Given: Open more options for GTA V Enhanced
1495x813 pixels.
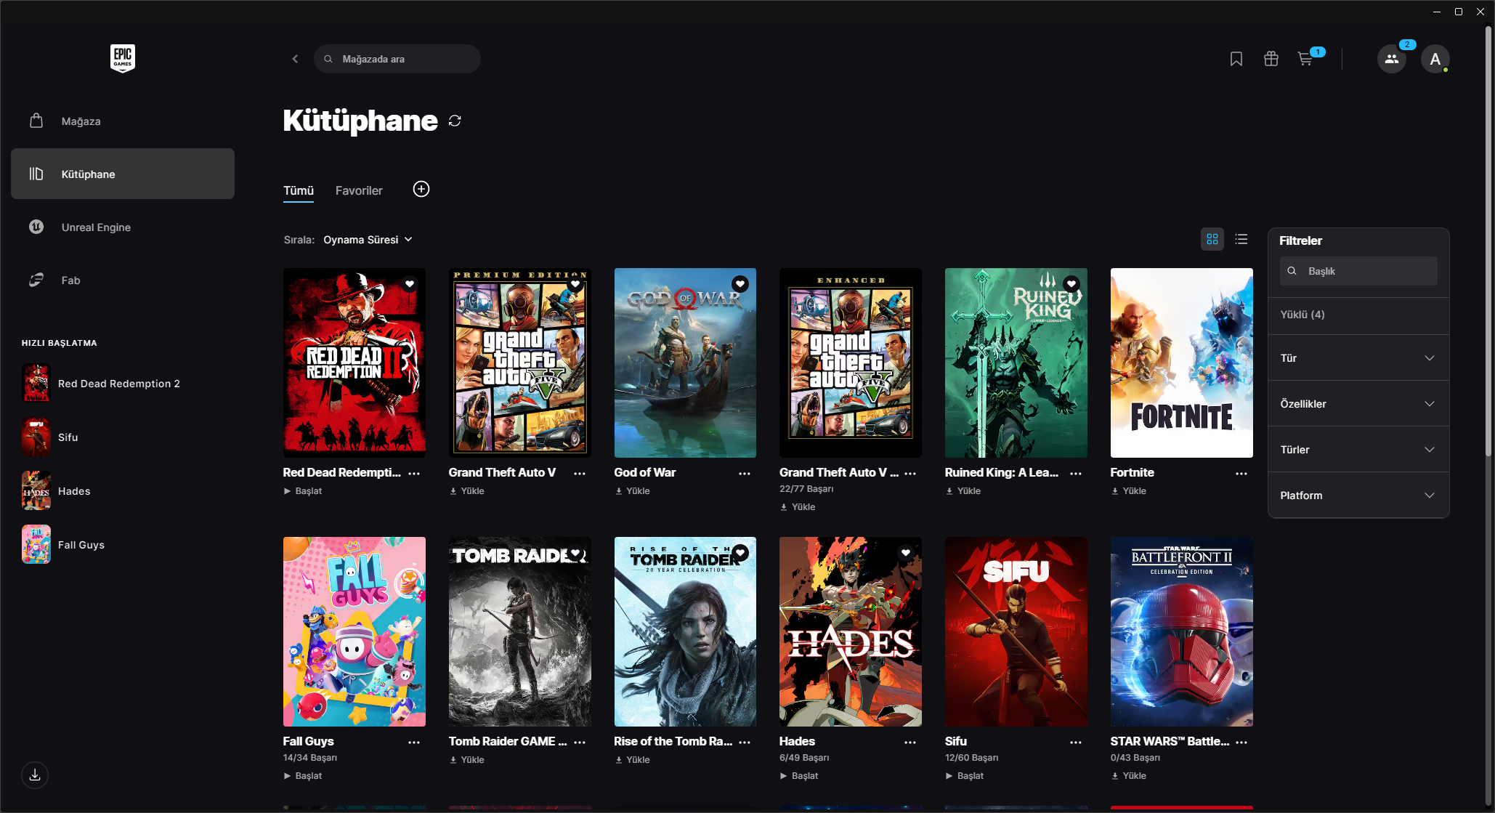Looking at the screenshot, I should tap(910, 473).
